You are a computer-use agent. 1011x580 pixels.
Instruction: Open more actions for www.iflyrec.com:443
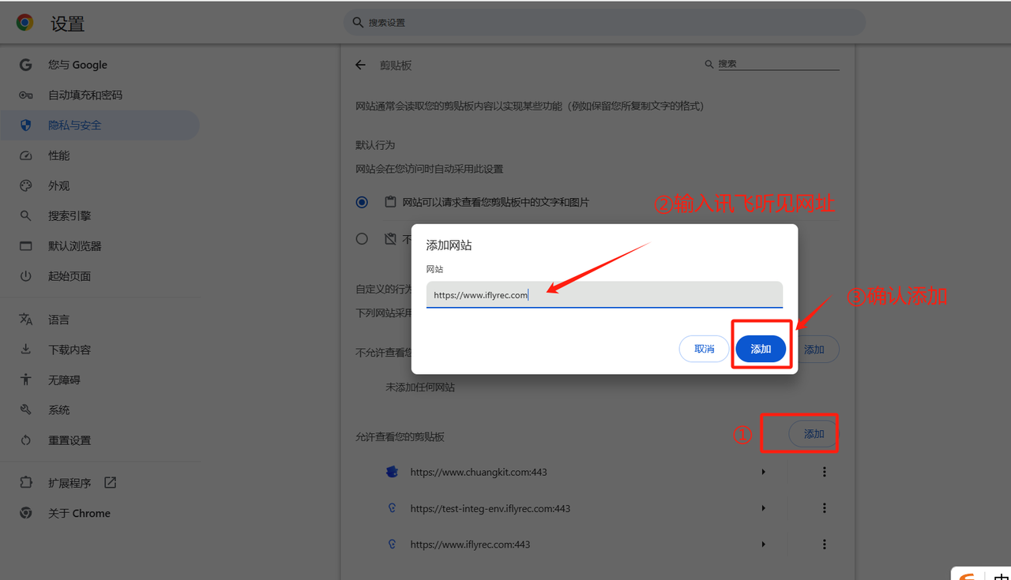coord(825,544)
